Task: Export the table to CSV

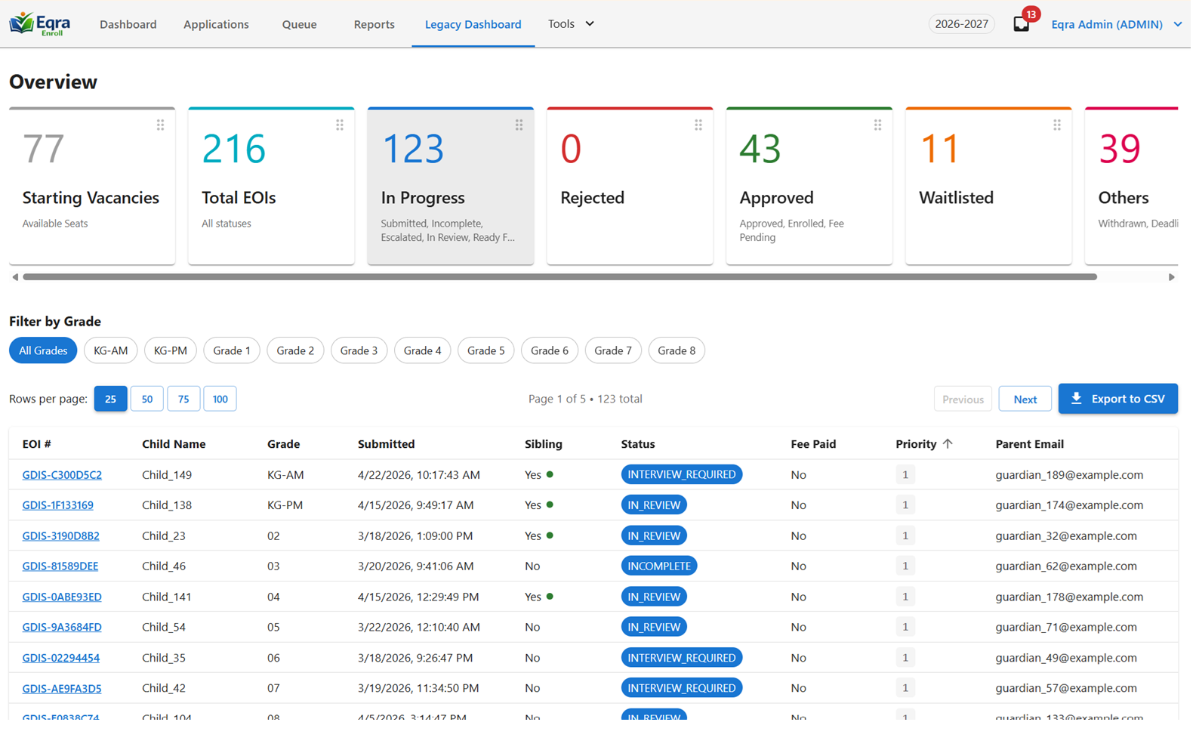Action: (1117, 399)
